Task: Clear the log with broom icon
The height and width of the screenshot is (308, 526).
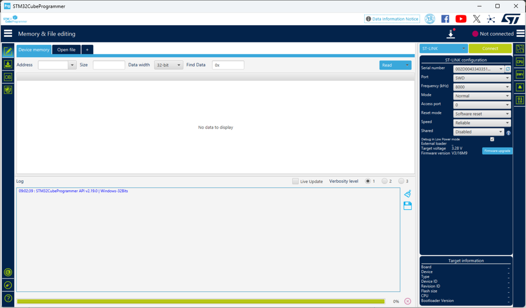Action: 408,193
